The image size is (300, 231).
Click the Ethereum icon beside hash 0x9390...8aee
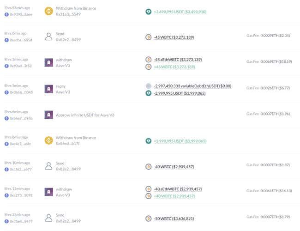[x=6, y=15]
